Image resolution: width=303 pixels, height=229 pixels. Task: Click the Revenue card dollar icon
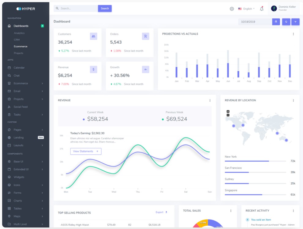click(94, 69)
